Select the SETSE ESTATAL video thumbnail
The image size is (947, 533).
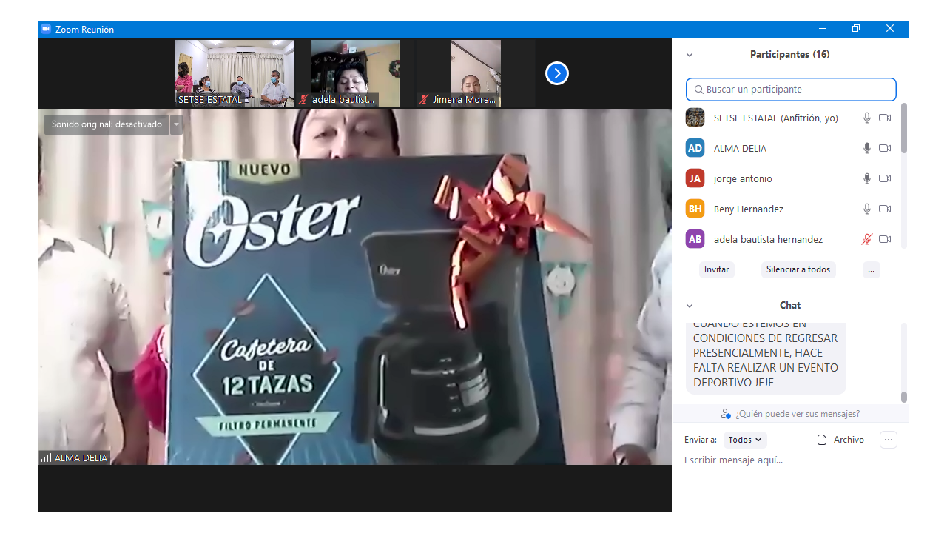tap(235, 73)
